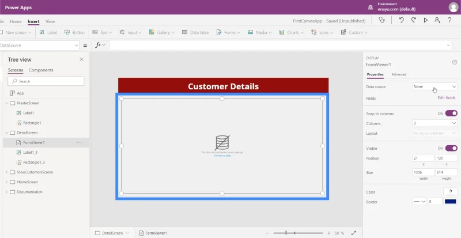Open FormViewer1 more options ellipsis
Screen dimensions: 461x238
(x=80, y=142)
